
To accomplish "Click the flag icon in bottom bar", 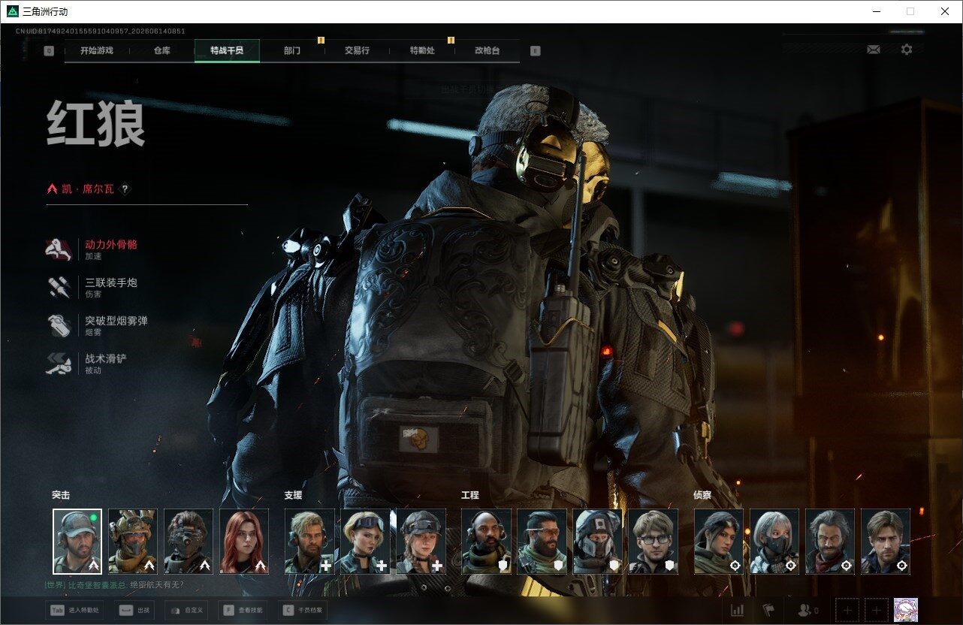I will tap(768, 611).
